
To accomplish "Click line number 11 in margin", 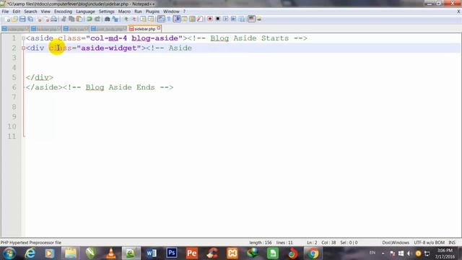I will pyautogui.click(x=12, y=136).
